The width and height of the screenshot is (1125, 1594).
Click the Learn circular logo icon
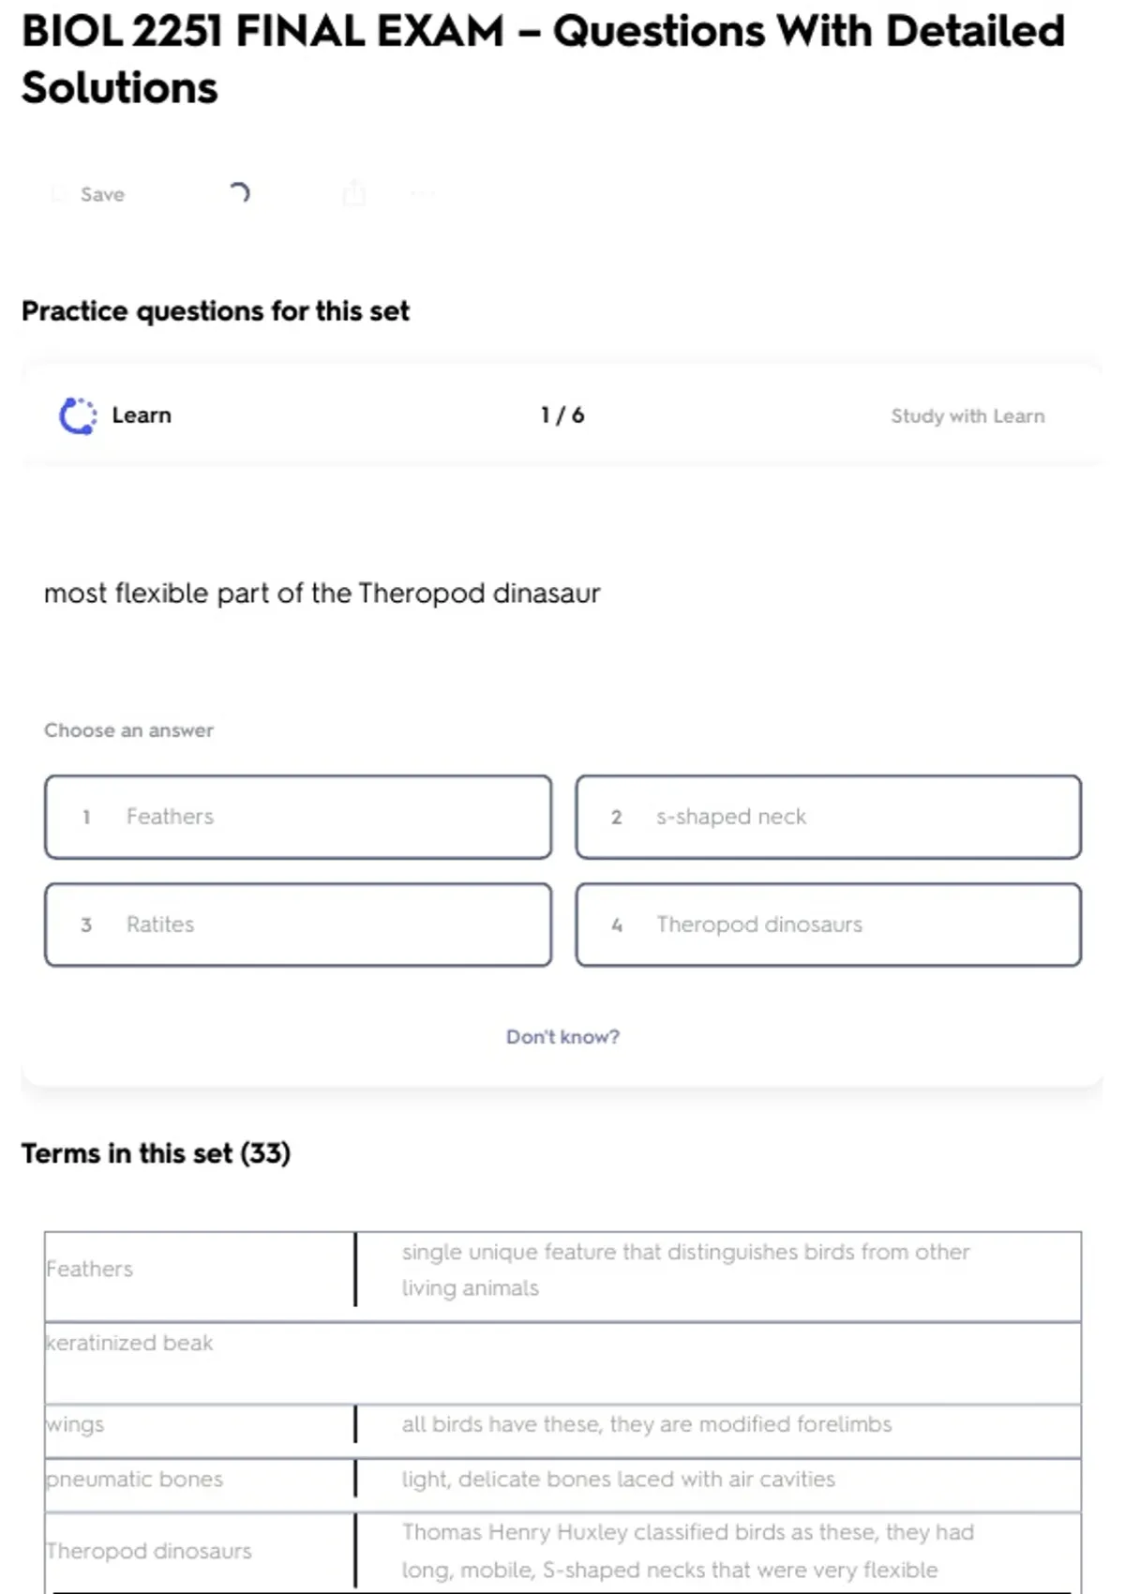pos(78,415)
